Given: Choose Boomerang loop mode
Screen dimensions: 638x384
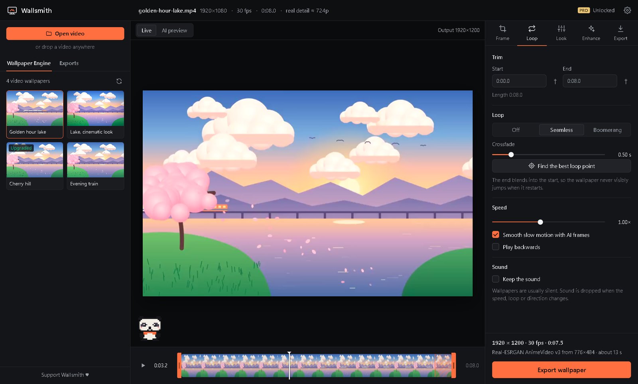Looking at the screenshot, I should 607,130.
